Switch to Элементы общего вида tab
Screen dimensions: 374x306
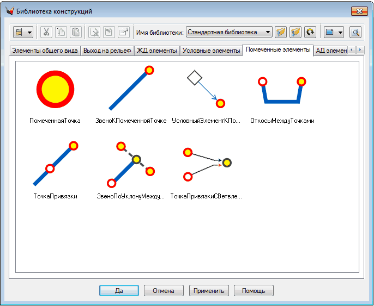44,51
